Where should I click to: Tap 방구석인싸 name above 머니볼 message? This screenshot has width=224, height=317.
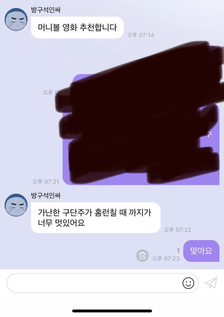click(x=46, y=10)
